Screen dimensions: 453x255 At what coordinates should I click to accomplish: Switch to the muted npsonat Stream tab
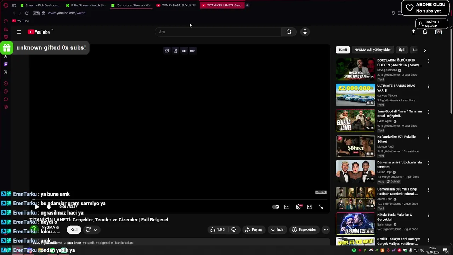click(x=131, y=5)
